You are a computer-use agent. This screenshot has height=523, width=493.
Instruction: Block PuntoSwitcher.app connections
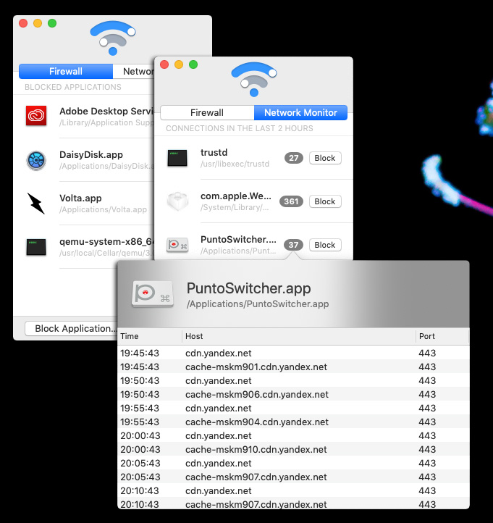click(325, 245)
